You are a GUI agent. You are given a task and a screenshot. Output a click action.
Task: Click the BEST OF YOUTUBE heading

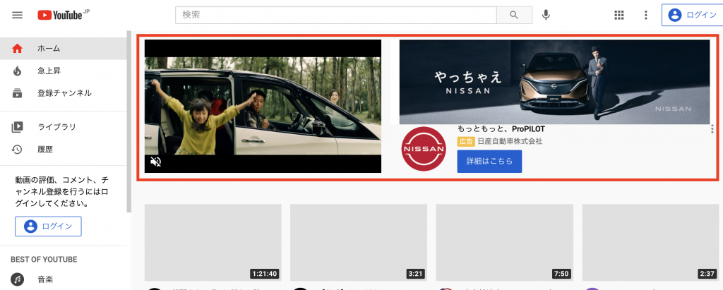pos(44,260)
